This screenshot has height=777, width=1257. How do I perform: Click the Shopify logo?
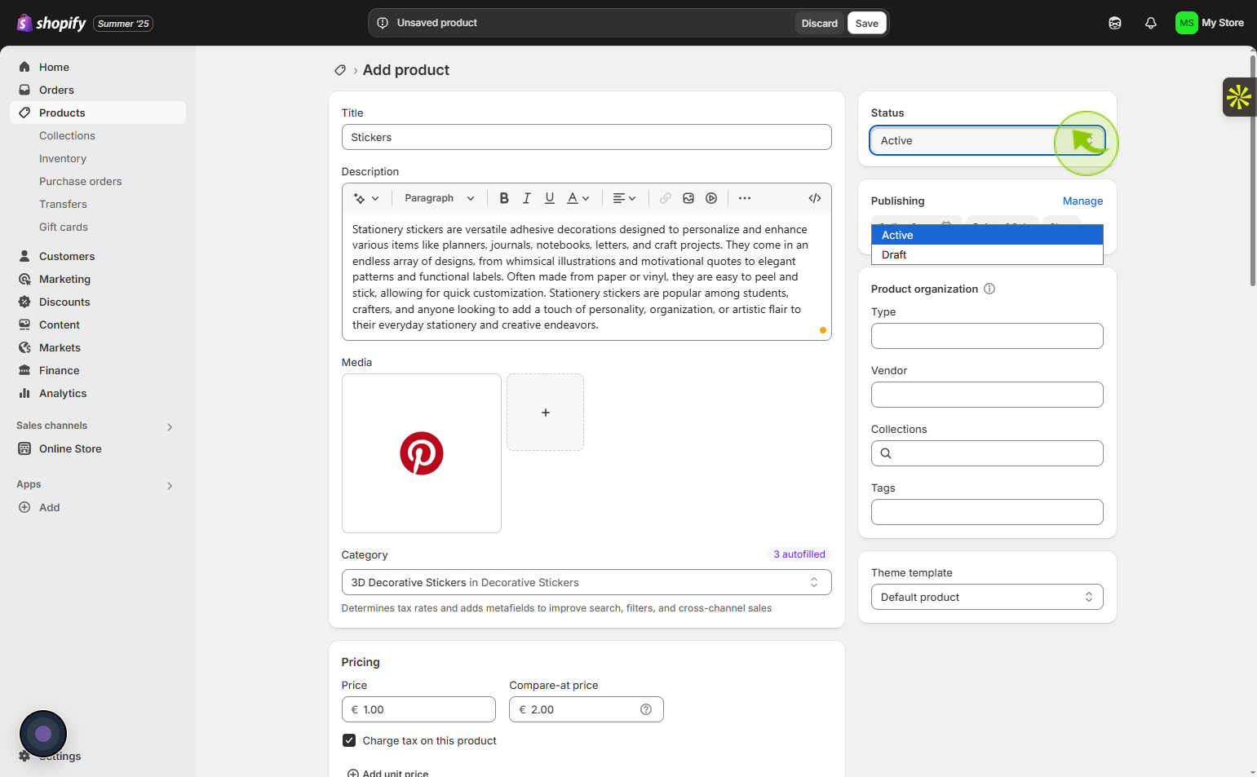tap(51, 23)
